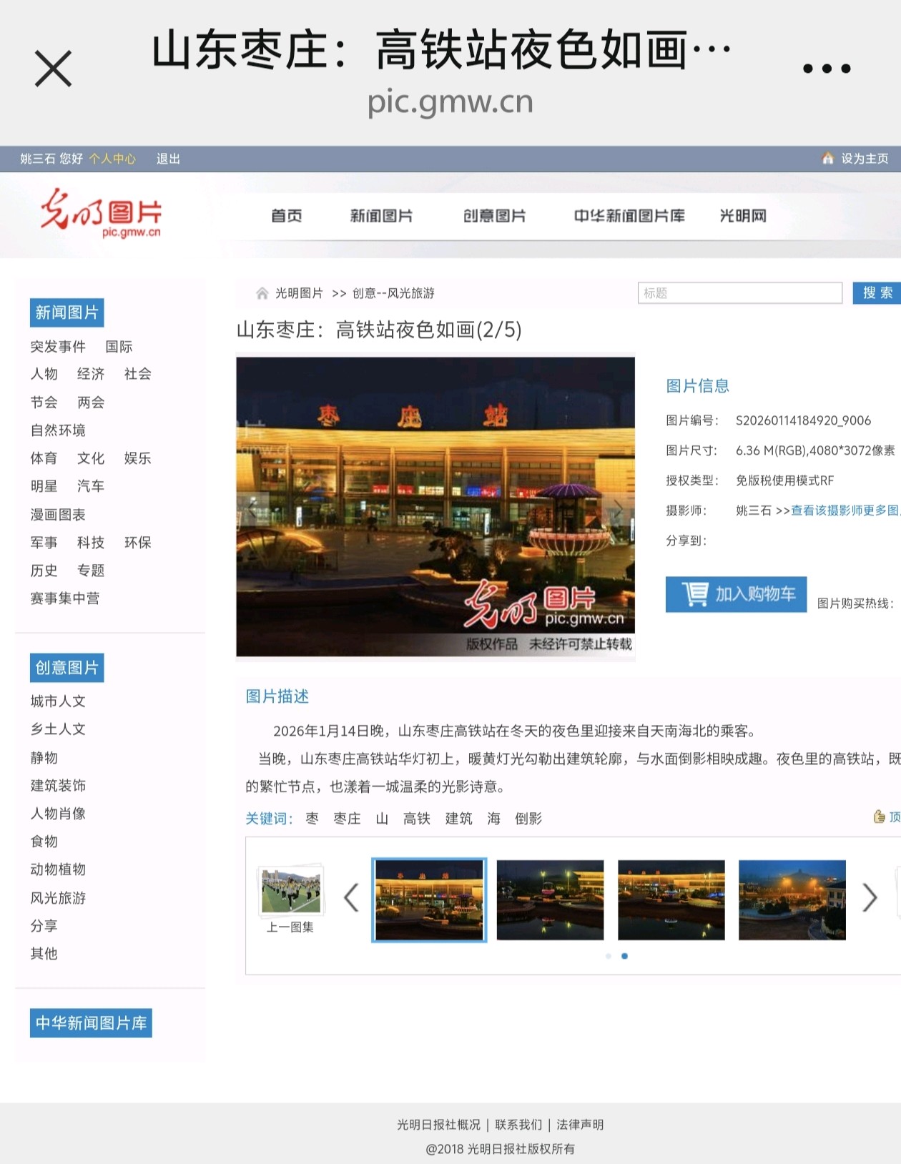Click the home icon beside 设为主页
The width and height of the screenshot is (901, 1164).
click(827, 159)
